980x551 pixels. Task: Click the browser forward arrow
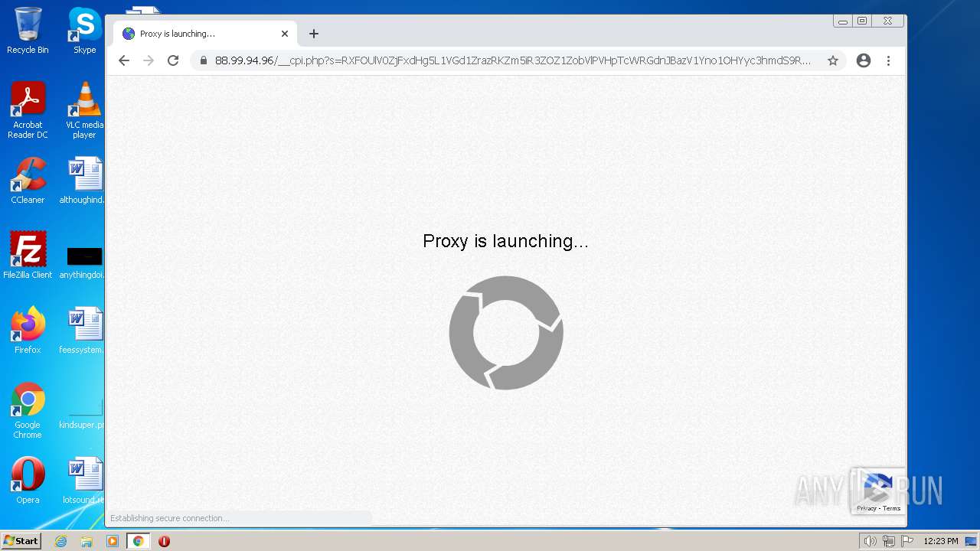pyautogui.click(x=149, y=60)
